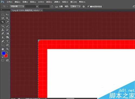135x99 pixels.
Task: Change the screen mode
Action: 7,60
